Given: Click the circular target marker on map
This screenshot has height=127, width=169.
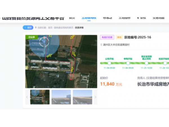Looking at the screenshot, I should tap(44, 42).
